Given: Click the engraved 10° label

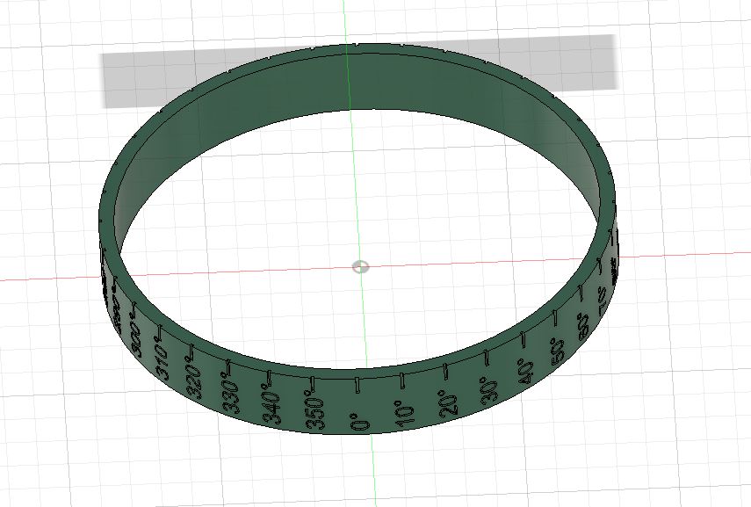Looking at the screenshot, I should [403, 416].
